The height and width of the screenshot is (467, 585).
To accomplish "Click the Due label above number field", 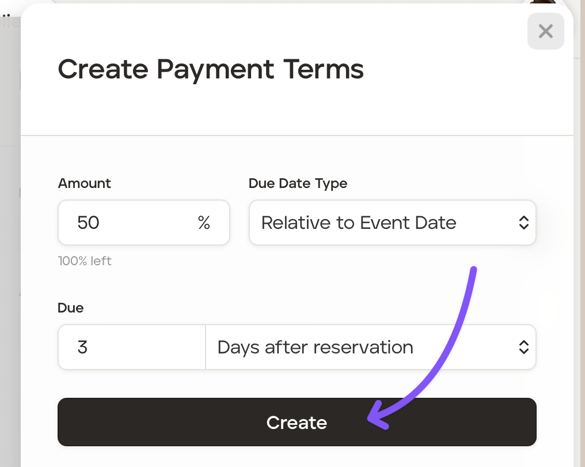I will tap(70, 308).
